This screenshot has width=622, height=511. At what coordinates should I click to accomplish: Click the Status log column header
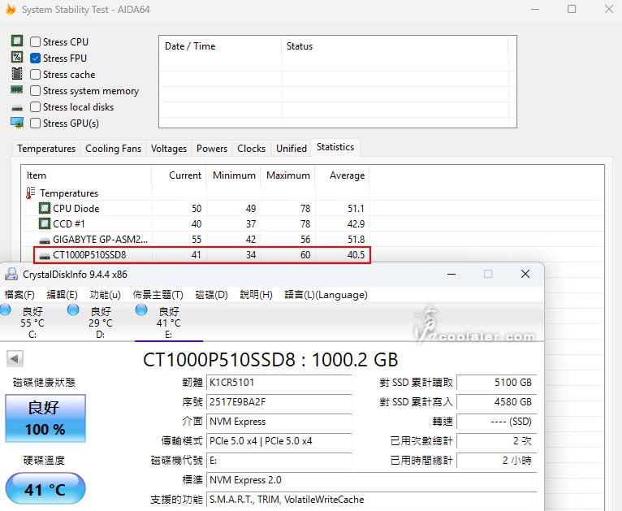pyautogui.click(x=395, y=46)
